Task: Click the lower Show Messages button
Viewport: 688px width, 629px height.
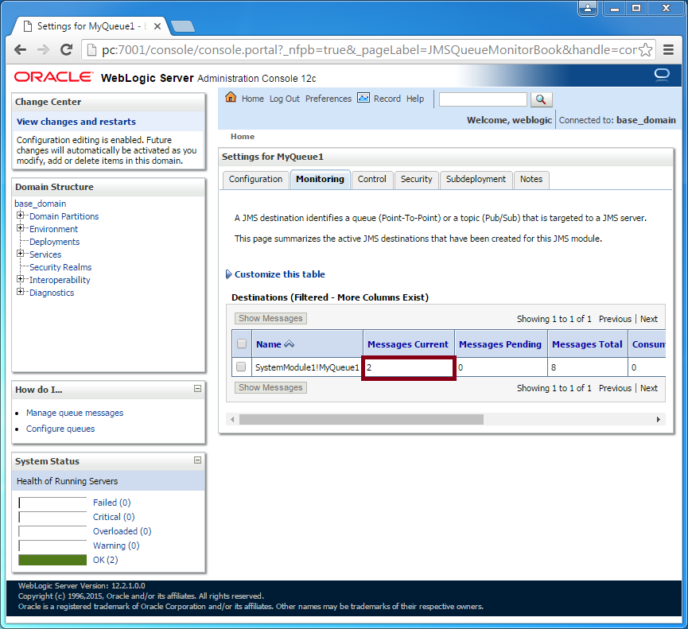Action: click(x=270, y=388)
